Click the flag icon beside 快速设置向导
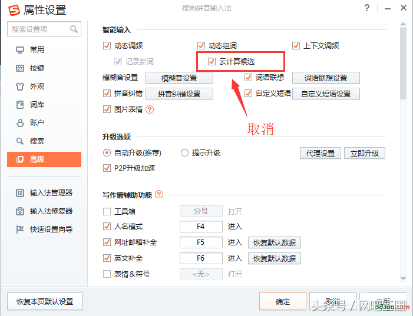This screenshot has width=413, height=316. click(20, 229)
